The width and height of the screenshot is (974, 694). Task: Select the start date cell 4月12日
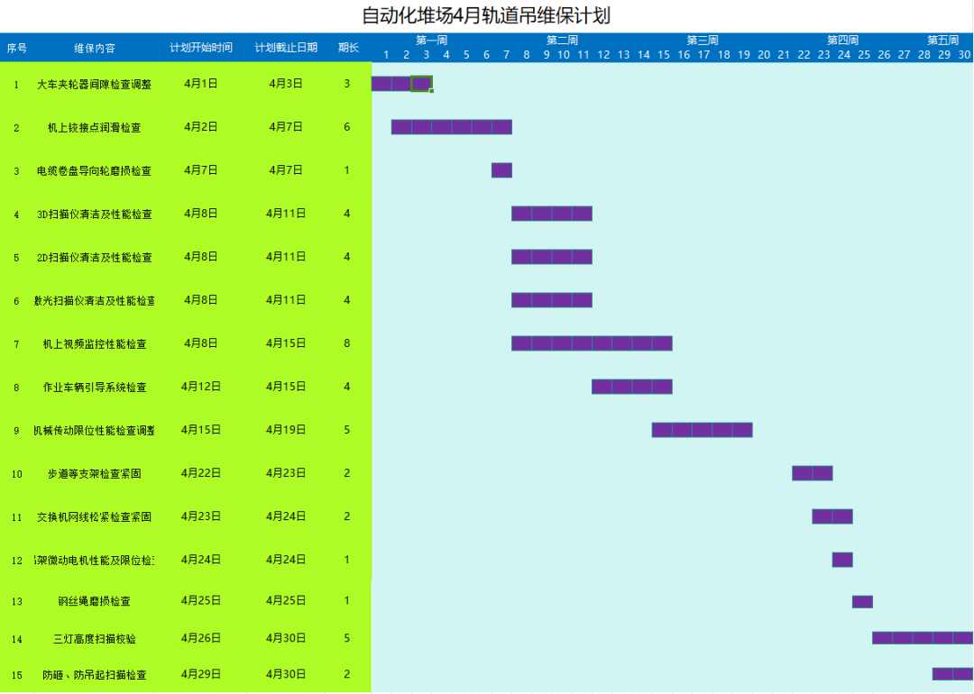click(201, 387)
